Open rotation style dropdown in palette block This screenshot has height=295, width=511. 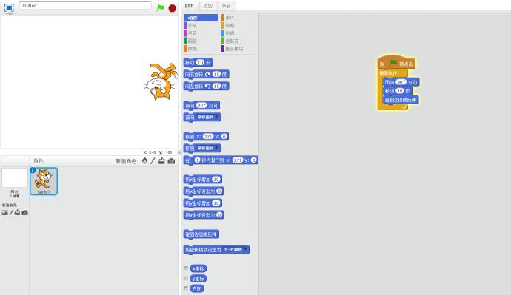(x=235, y=250)
